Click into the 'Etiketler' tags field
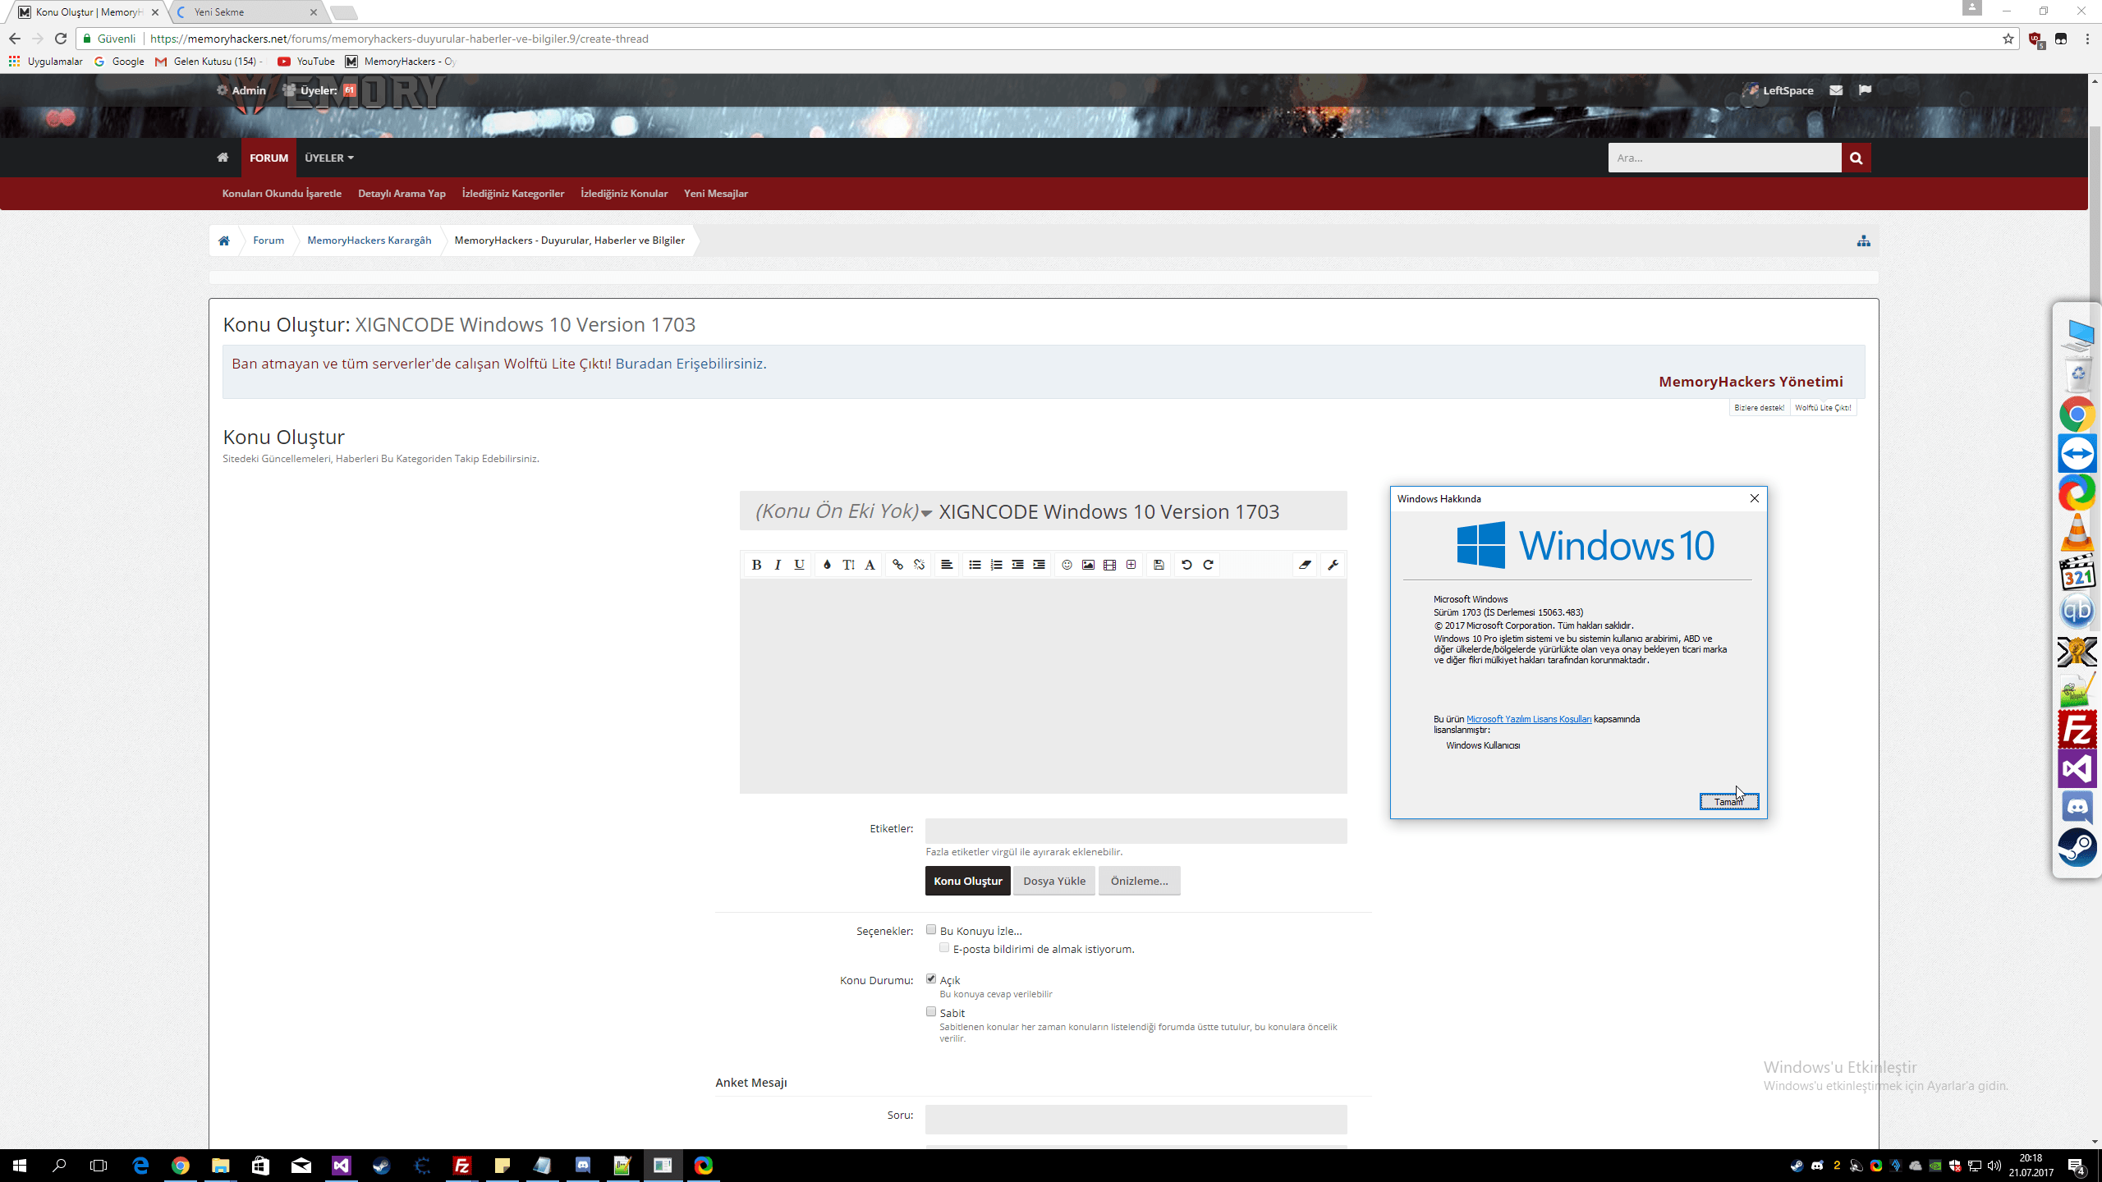2102x1182 pixels. pyautogui.click(x=1136, y=831)
